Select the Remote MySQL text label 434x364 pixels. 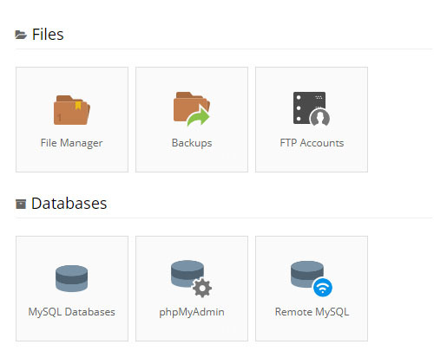point(312,312)
